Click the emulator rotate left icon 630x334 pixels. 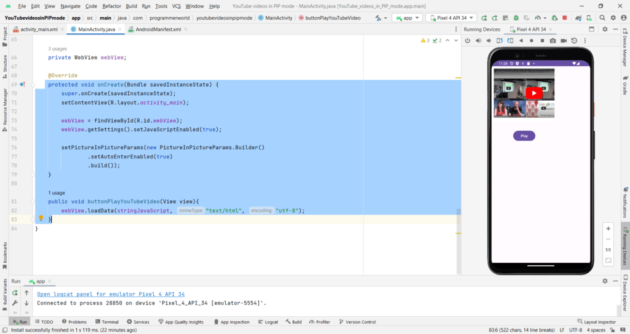(500, 41)
